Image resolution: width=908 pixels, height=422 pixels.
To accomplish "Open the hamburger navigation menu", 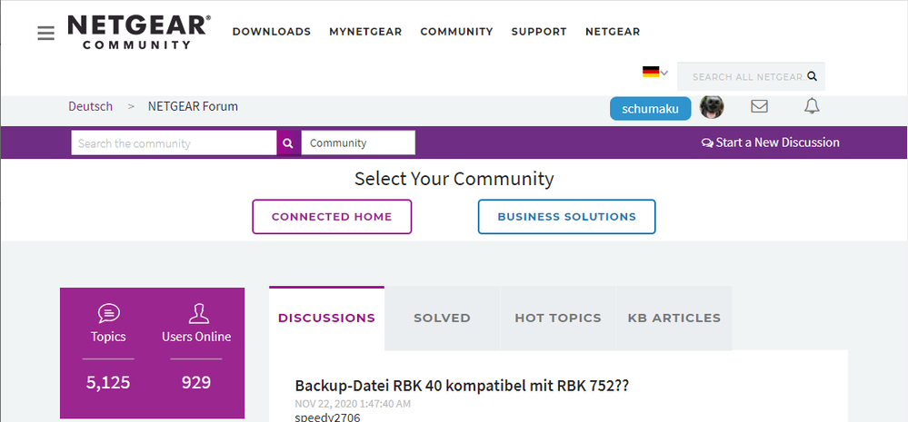I will [45, 33].
